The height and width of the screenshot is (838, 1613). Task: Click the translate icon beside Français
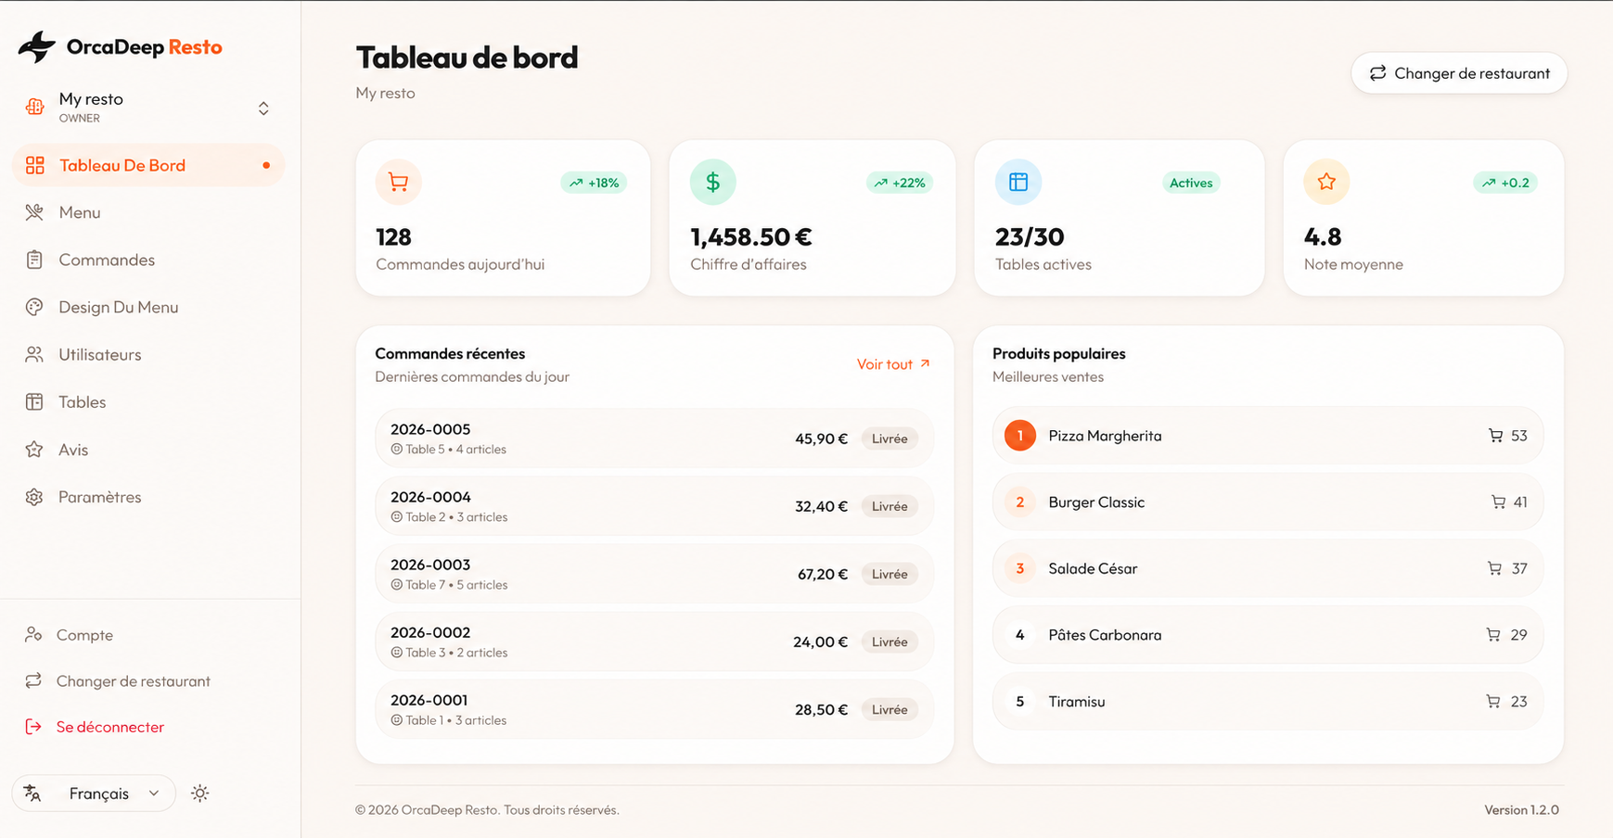pos(32,794)
